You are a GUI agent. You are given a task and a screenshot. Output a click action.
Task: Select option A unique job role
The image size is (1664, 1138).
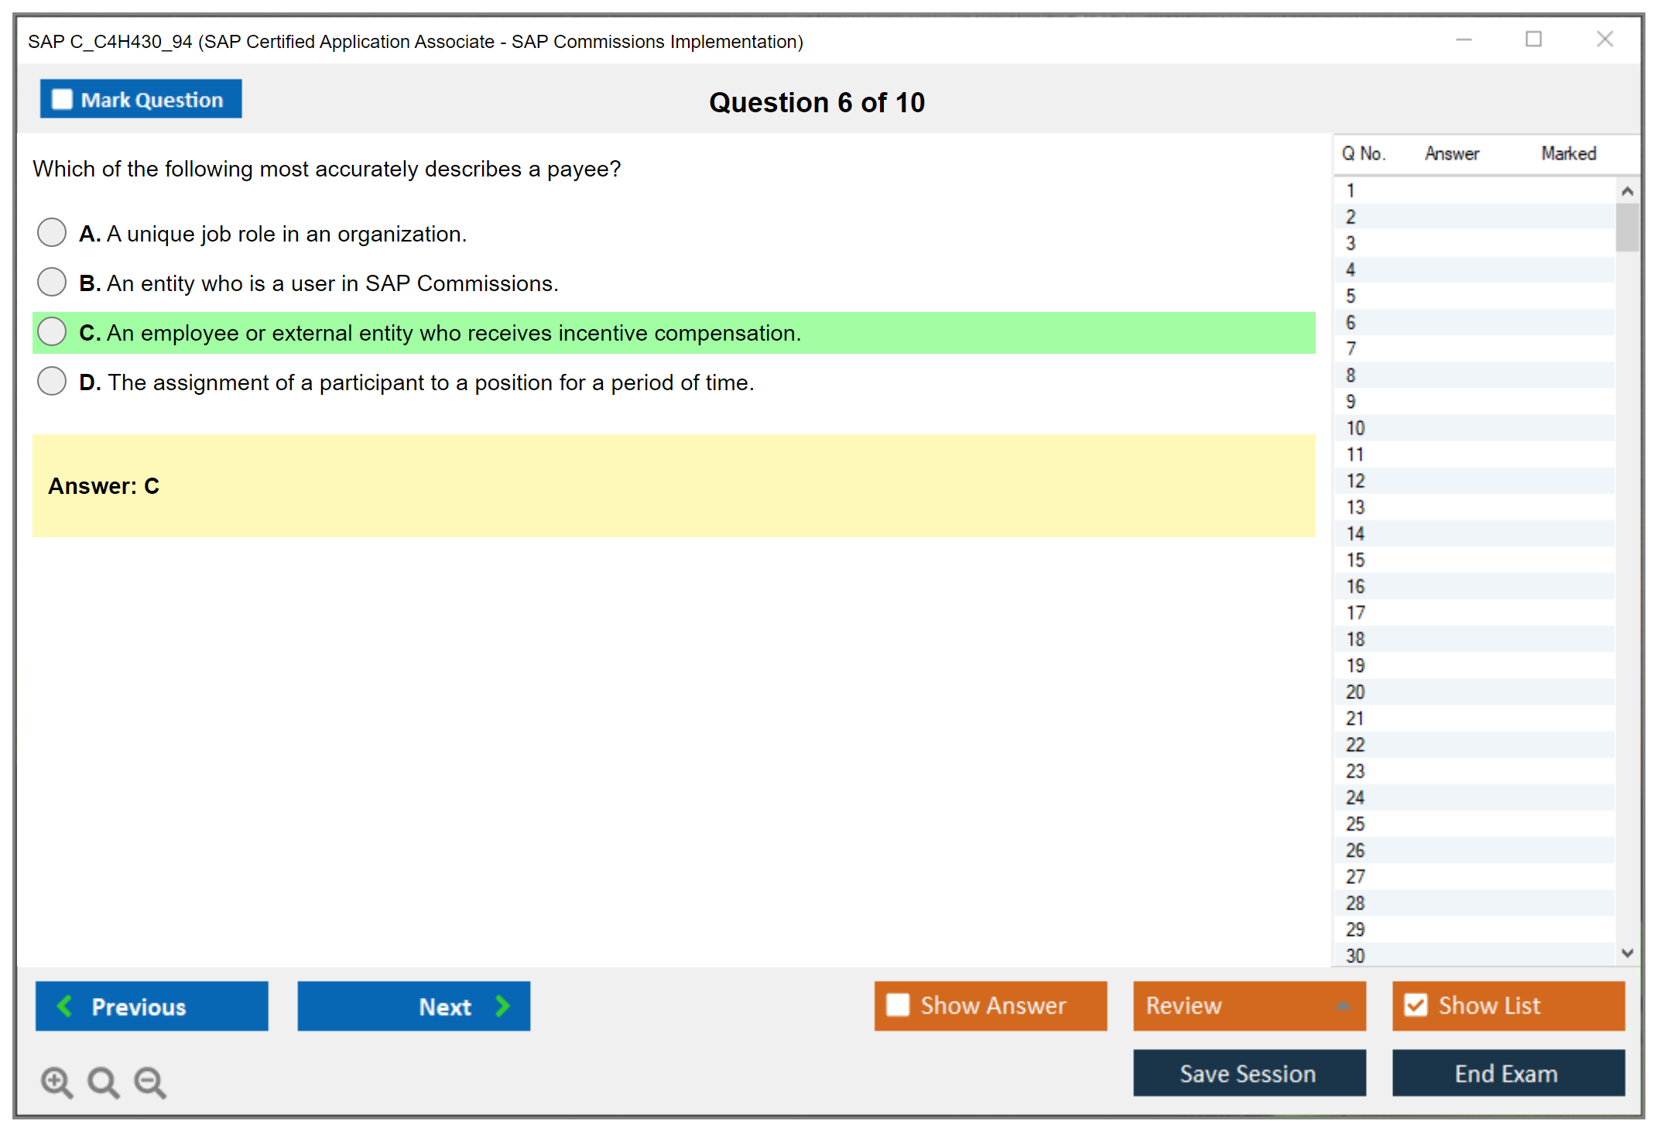tap(52, 232)
